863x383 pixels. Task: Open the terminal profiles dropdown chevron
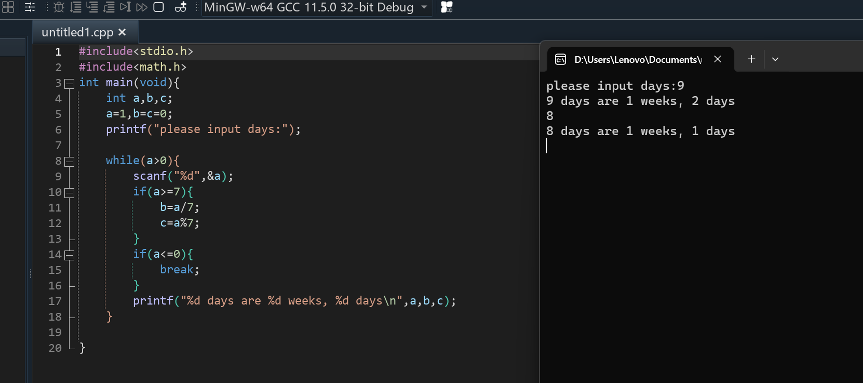[x=775, y=59]
